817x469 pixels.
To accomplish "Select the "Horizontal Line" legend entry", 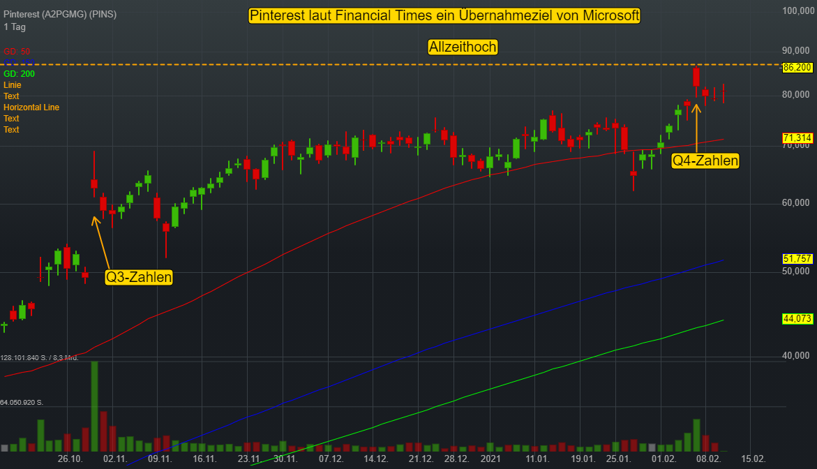I will coord(31,107).
